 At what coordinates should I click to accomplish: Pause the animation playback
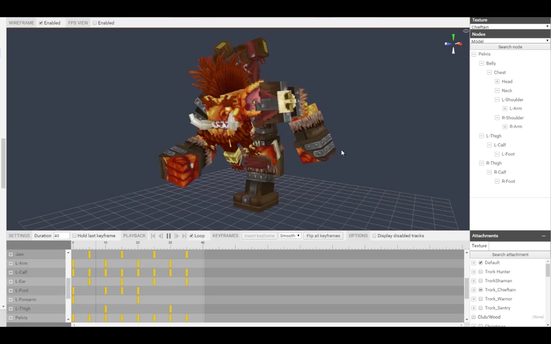point(169,235)
